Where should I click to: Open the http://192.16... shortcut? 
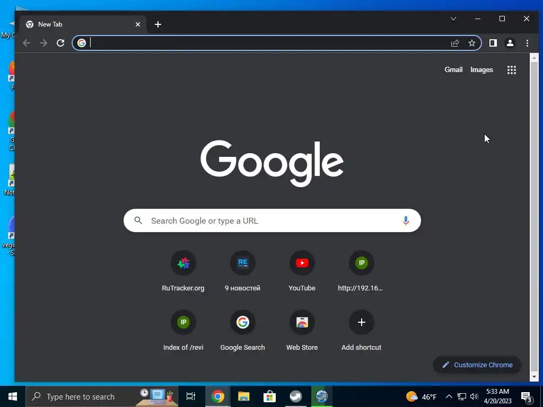click(361, 271)
